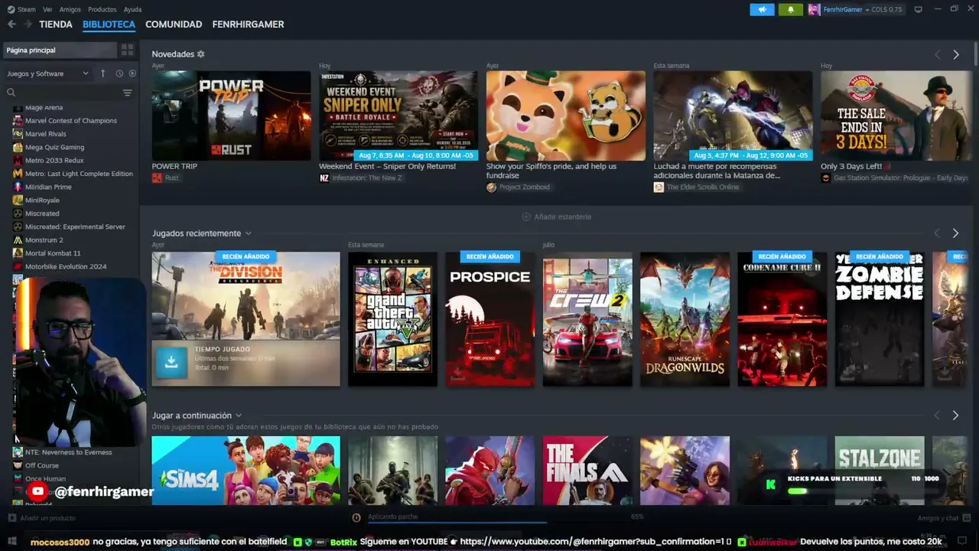Go back with the navigation back arrow

(x=11, y=24)
